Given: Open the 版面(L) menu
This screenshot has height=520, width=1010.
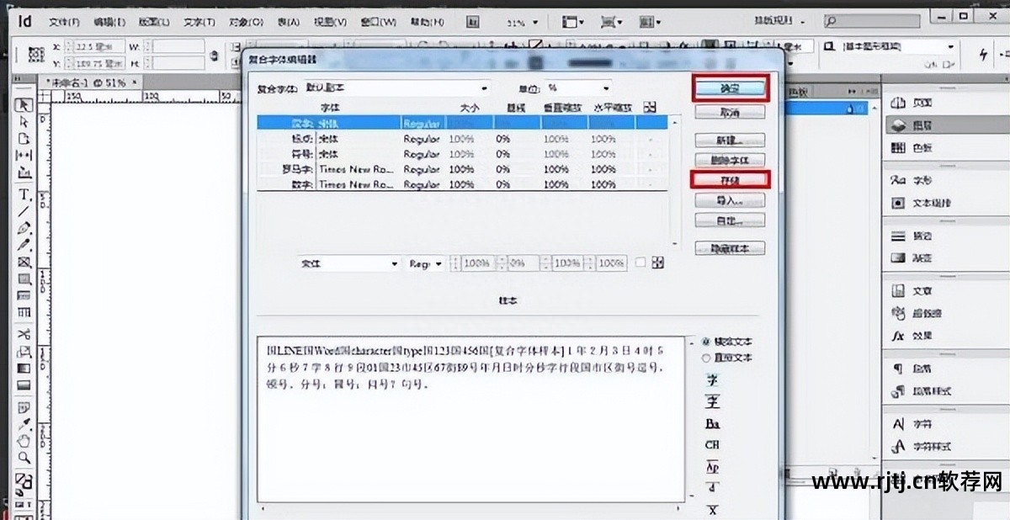Looking at the screenshot, I should tap(152, 23).
